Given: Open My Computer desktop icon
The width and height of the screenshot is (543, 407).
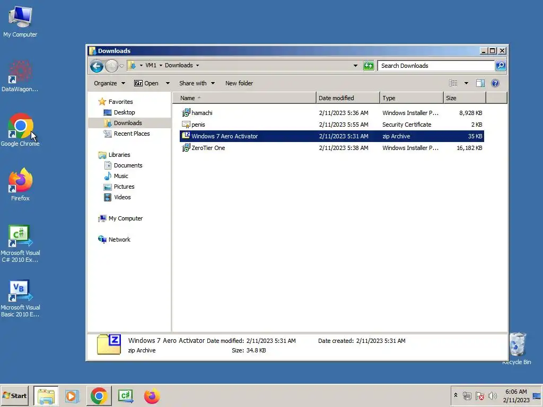Looking at the screenshot, I should (x=20, y=22).
